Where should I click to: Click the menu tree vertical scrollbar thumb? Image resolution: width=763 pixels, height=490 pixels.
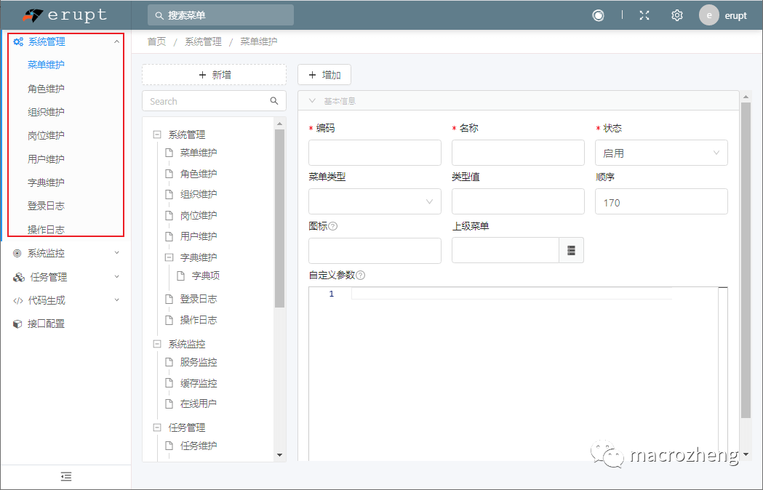tap(279, 218)
